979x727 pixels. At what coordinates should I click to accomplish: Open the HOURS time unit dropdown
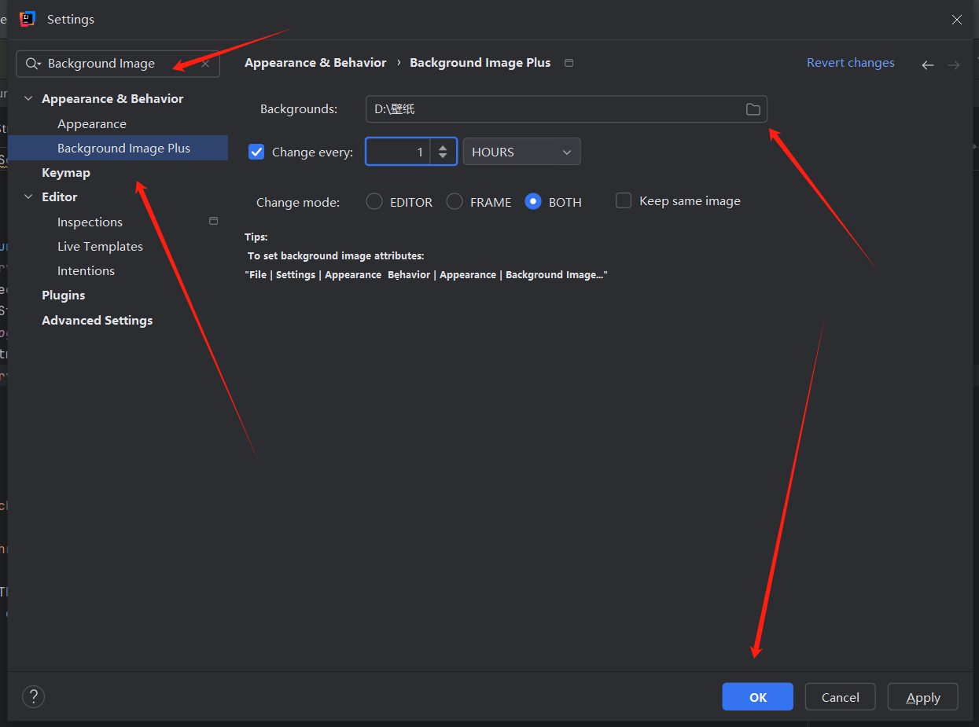point(521,152)
